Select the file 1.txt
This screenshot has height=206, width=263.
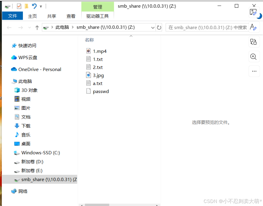[98, 59]
